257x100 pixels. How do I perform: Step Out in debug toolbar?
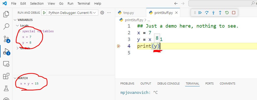pos(220,13)
